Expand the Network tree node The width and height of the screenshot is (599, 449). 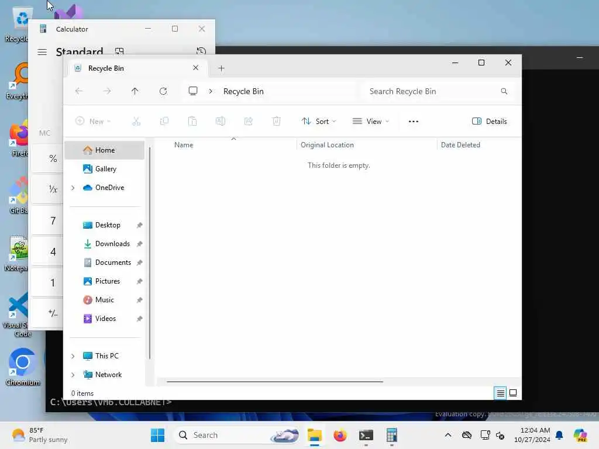coord(73,375)
